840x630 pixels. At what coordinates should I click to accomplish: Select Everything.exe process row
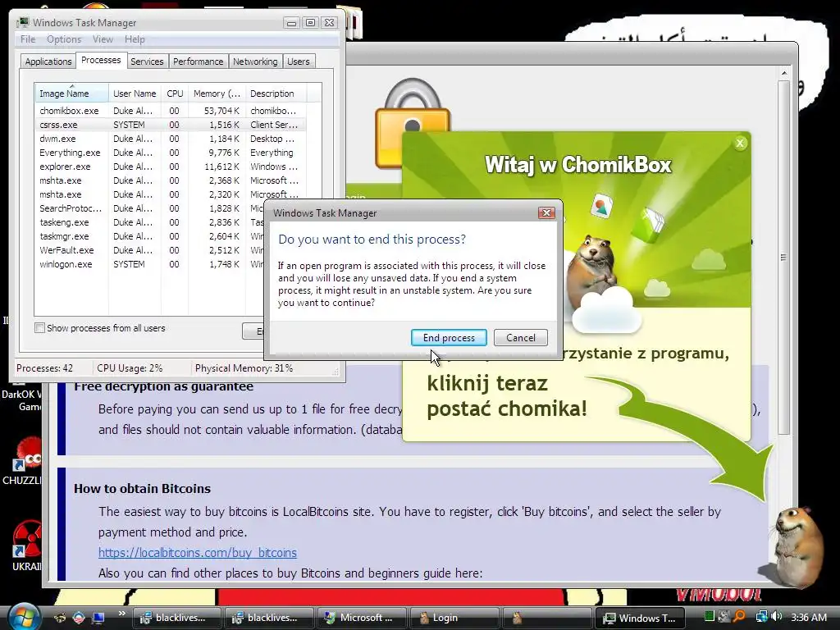click(171, 153)
